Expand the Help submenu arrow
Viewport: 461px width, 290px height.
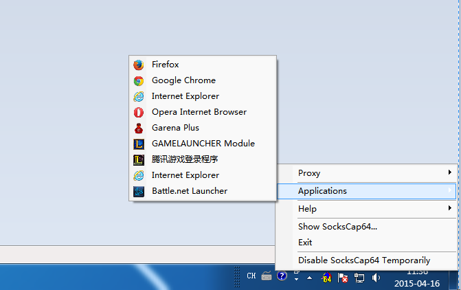449,208
